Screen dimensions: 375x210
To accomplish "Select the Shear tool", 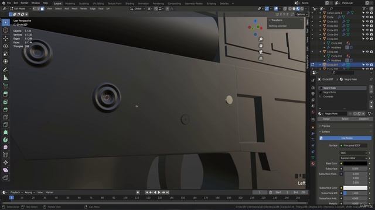I will pos(5,170).
